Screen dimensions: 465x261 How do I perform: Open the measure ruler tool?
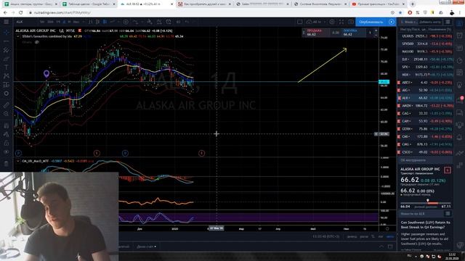click(6, 105)
